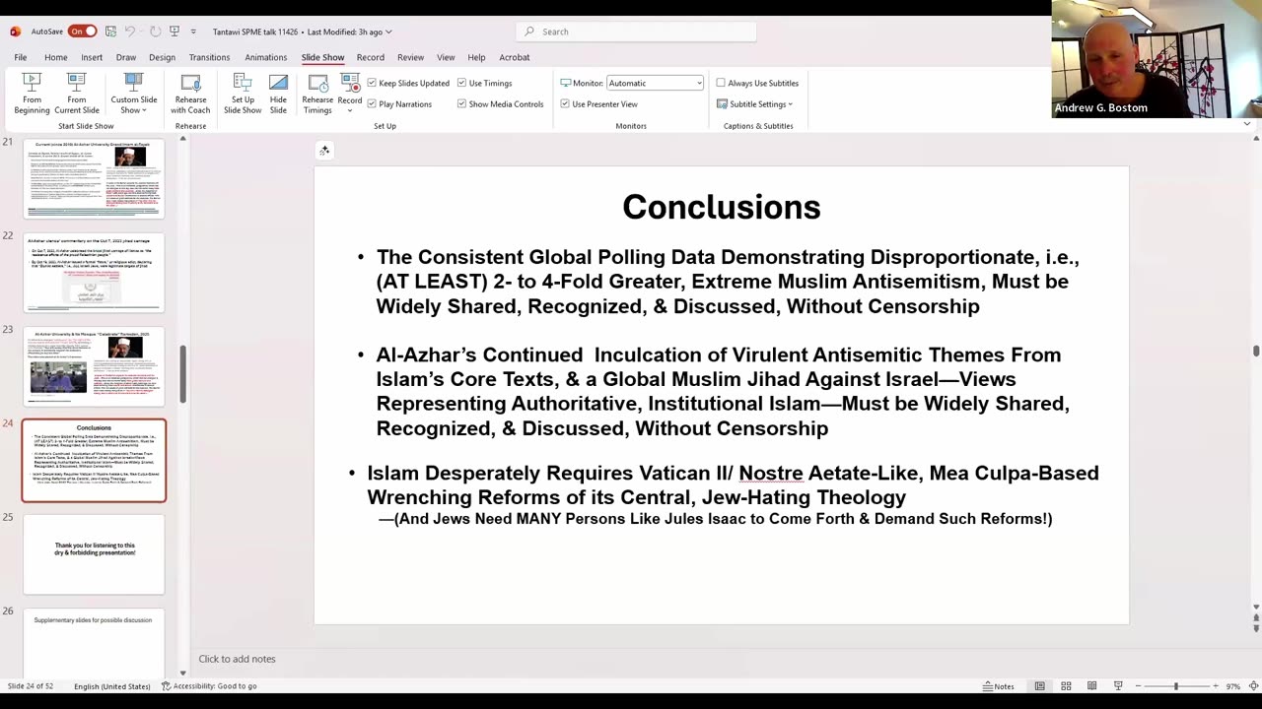Enable Always Use Subtitles
1262x709 pixels.
click(x=721, y=83)
